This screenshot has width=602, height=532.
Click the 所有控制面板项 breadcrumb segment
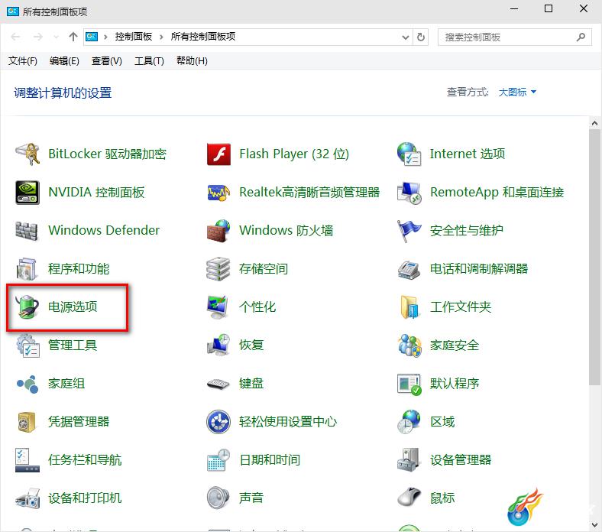[x=203, y=37]
